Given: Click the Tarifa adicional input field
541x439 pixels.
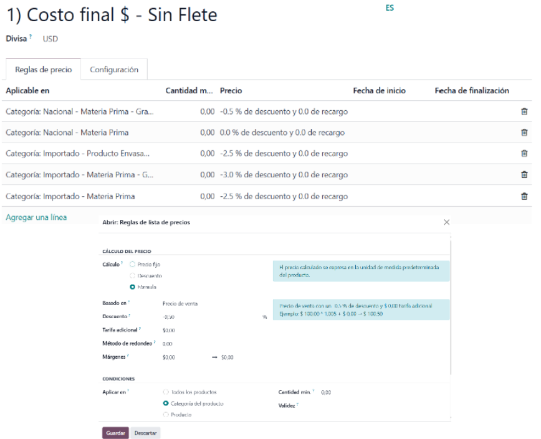Looking at the screenshot, I should (x=206, y=330).
